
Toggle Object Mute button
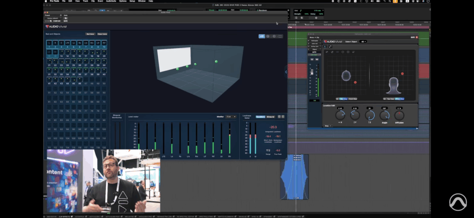coord(102,34)
